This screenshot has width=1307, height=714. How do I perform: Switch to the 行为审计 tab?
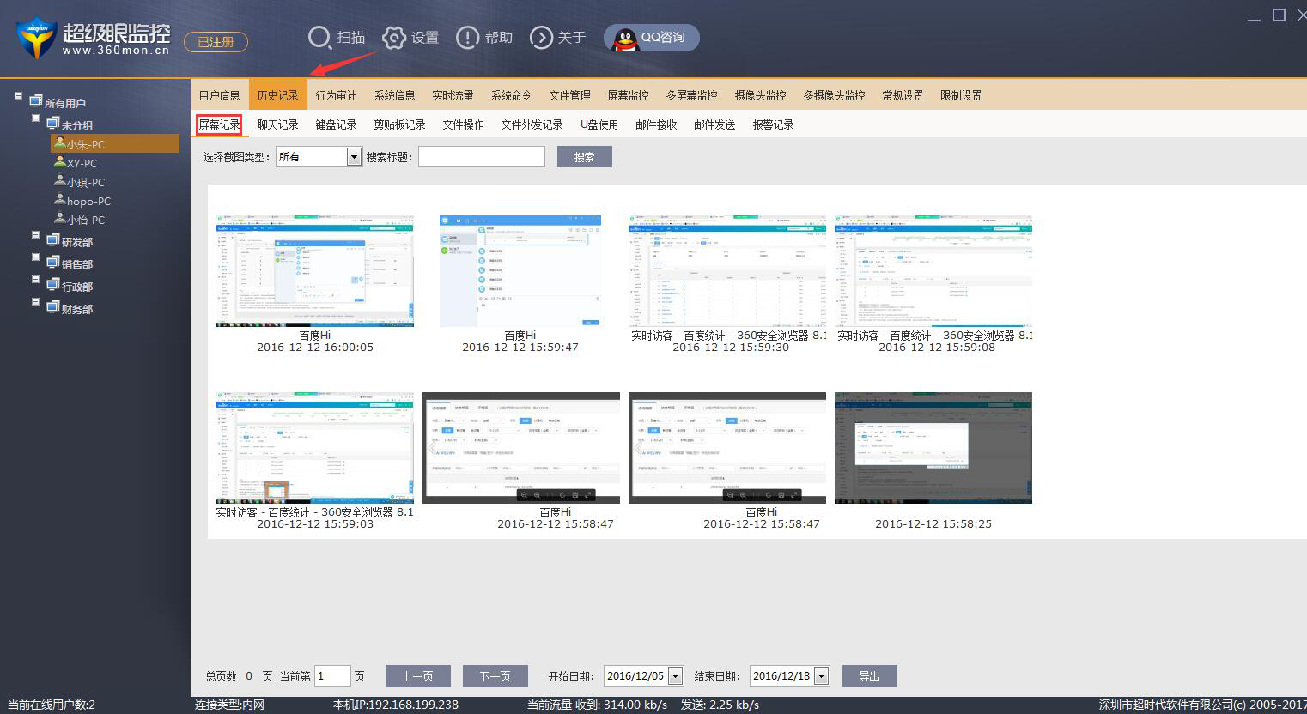point(336,95)
